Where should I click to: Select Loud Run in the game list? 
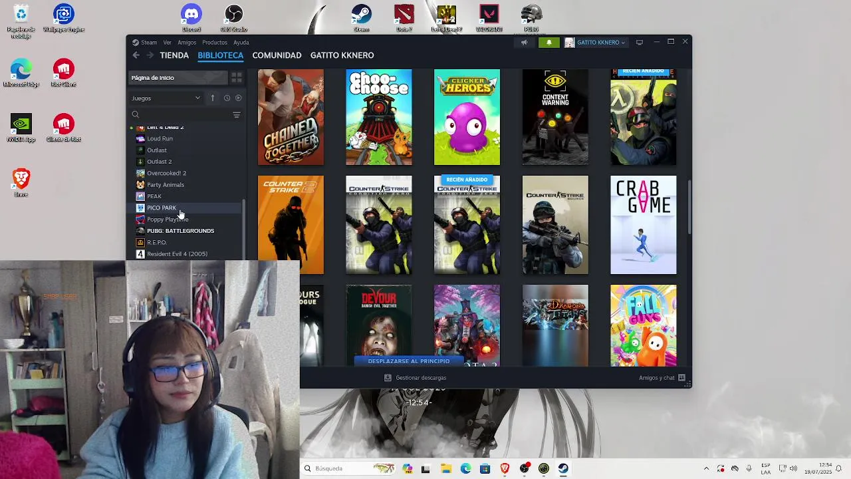pos(185,138)
